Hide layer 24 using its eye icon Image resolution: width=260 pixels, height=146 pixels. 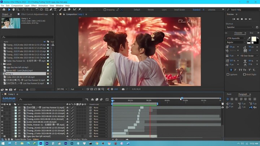pyautogui.click(x=2, y=133)
